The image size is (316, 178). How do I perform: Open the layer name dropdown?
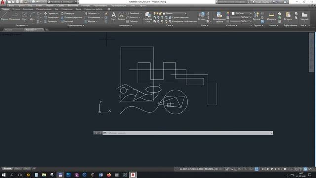[176, 13]
